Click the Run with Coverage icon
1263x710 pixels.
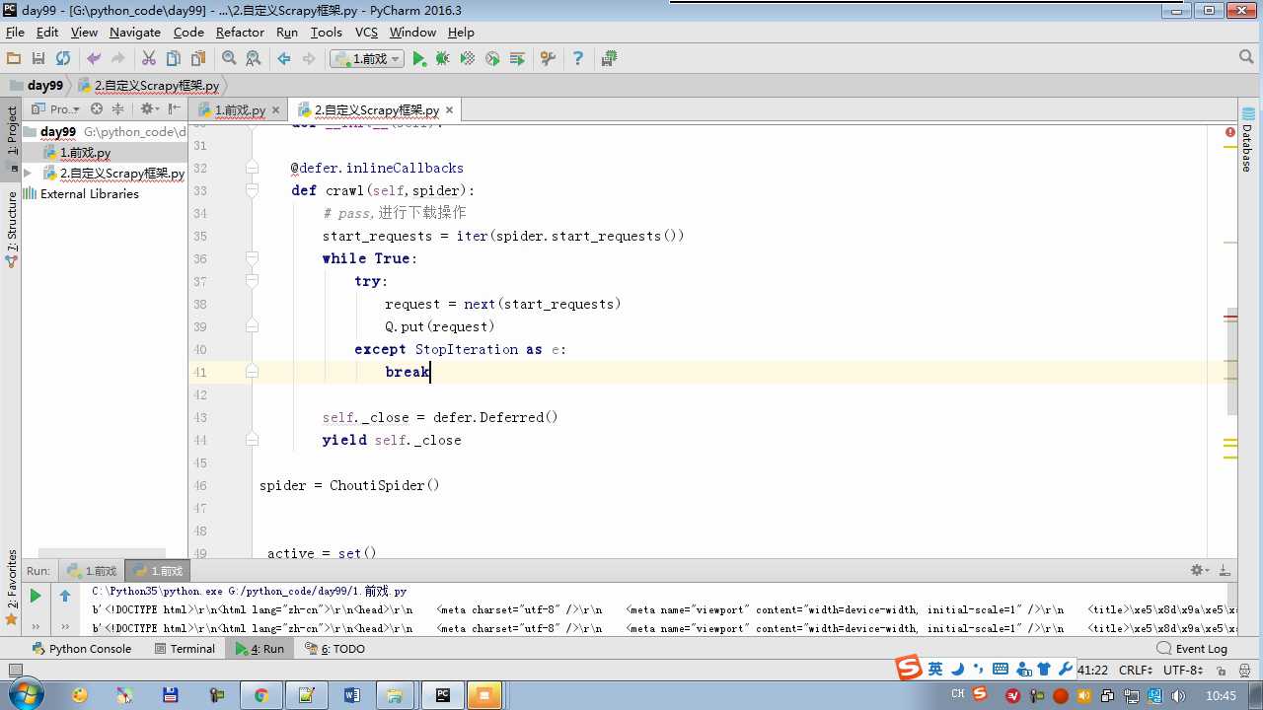468,58
